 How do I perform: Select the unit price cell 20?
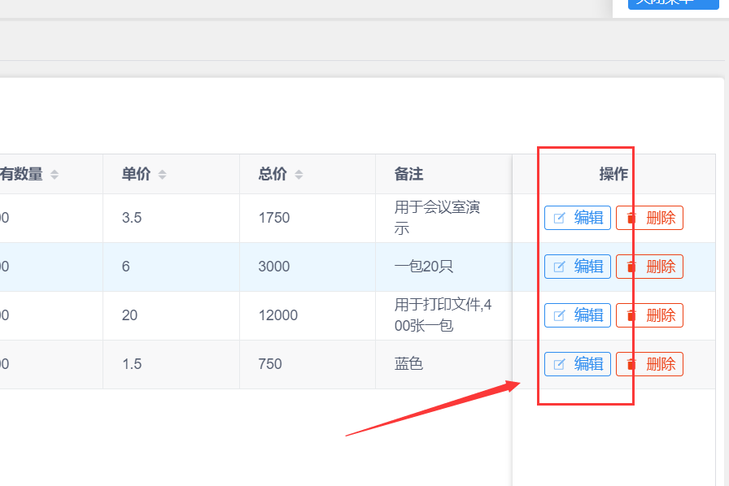(129, 315)
